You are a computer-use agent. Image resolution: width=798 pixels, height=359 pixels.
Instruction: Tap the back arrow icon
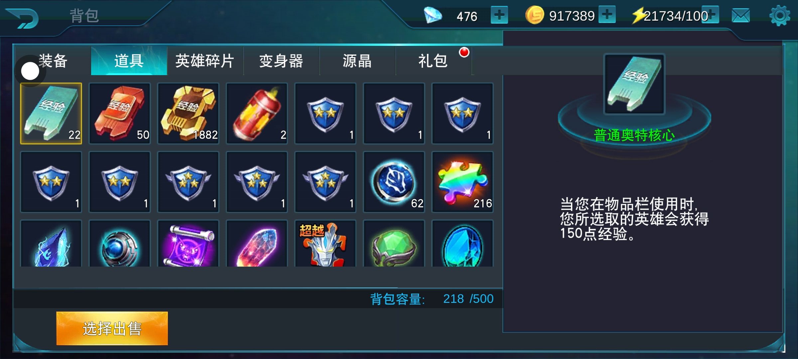[x=22, y=18]
